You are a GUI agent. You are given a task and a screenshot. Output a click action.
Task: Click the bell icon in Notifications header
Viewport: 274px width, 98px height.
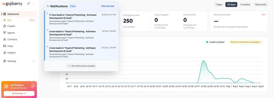tap(48, 6)
